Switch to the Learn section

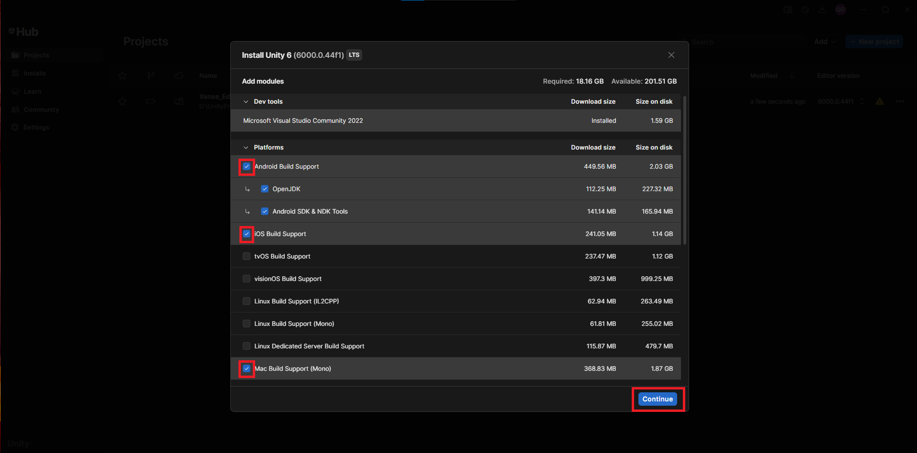(32, 91)
